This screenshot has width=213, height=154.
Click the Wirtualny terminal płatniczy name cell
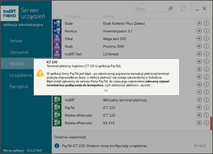[125, 100]
